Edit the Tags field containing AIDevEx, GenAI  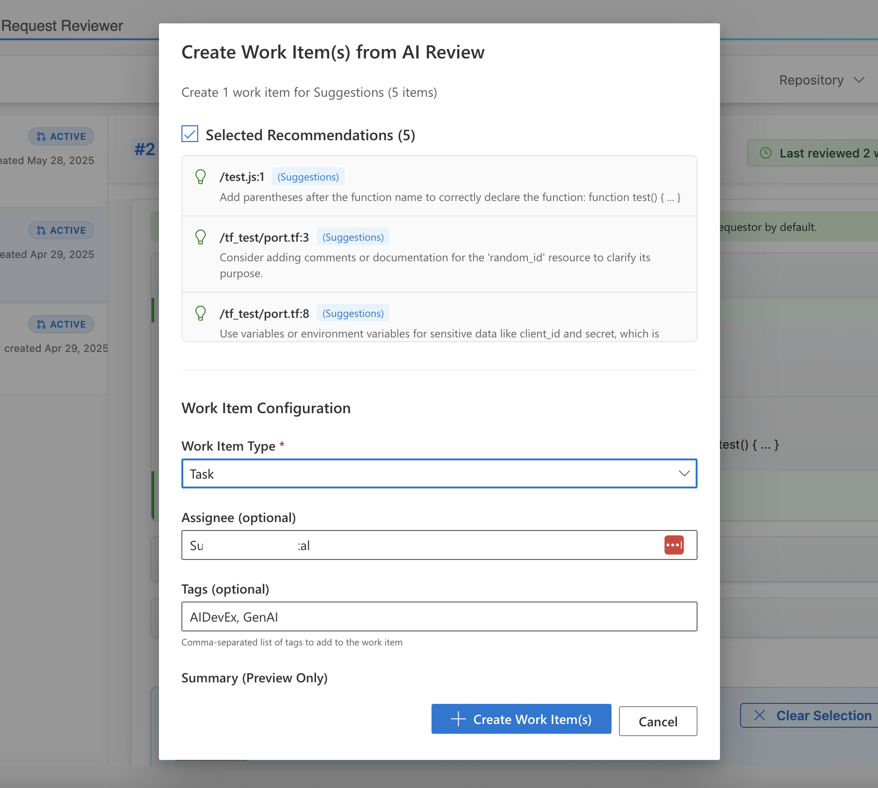point(439,616)
